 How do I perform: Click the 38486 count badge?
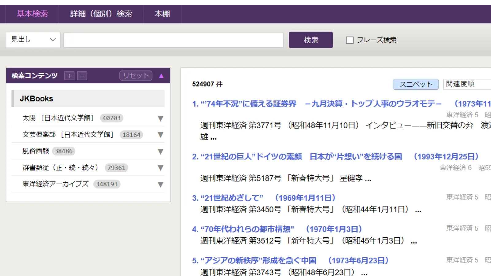pos(64,151)
